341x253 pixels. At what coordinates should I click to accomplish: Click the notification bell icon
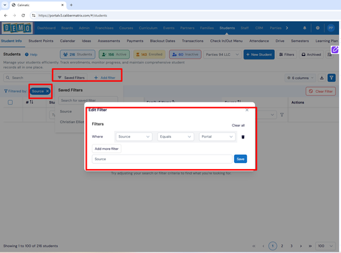[x=304, y=28]
